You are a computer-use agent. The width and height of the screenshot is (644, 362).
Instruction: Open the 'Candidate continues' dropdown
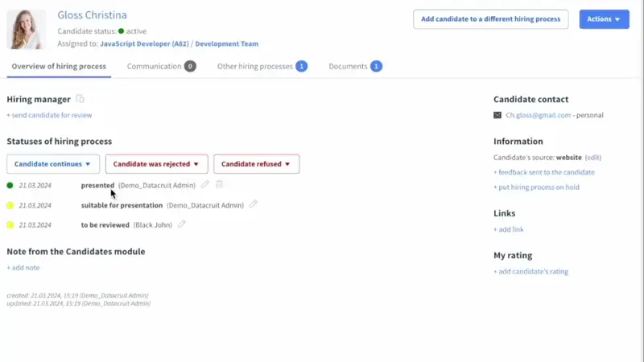click(x=53, y=164)
